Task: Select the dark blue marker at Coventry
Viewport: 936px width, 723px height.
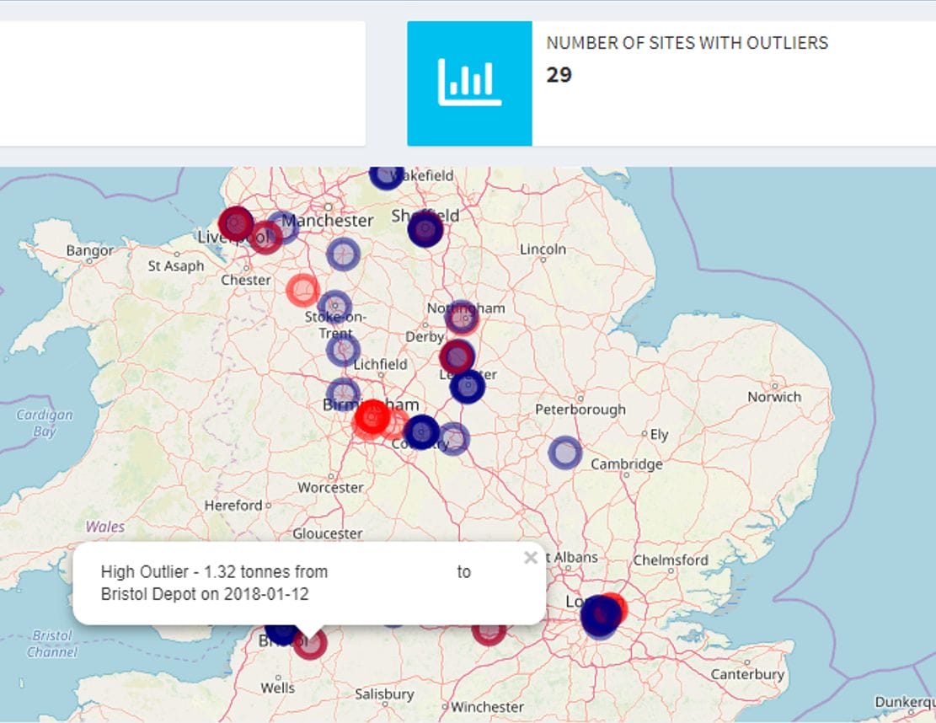Action: click(x=422, y=431)
